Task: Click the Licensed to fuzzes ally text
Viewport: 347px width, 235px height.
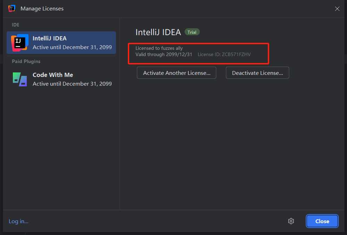Action: click(x=159, y=48)
